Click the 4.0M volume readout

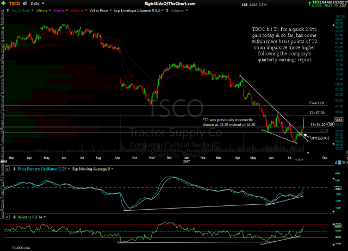click(252, 5)
